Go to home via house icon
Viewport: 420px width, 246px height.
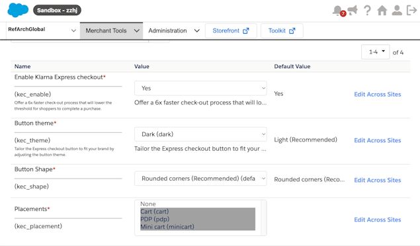point(382,11)
